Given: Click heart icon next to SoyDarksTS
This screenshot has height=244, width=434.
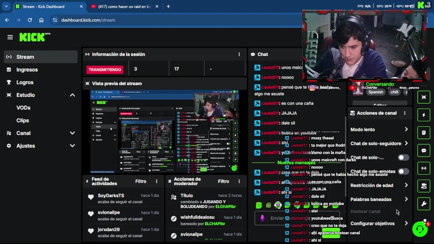Looking at the screenshot, I should [x=91, y=197].
